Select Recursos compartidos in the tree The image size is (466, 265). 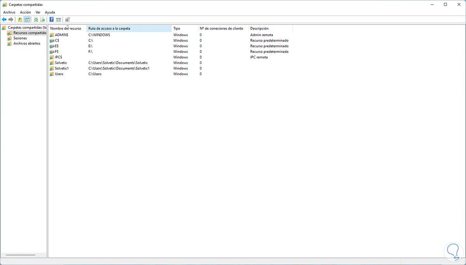(30, 33)
